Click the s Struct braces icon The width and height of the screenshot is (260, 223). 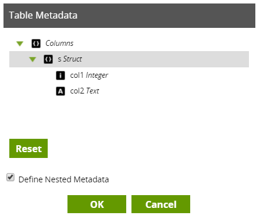click(x=48, y=59)
